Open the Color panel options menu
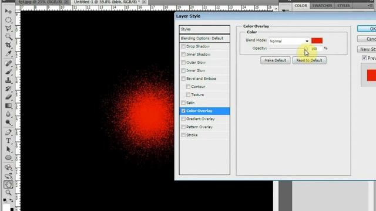The image size is (376, 211). [371, 5]
